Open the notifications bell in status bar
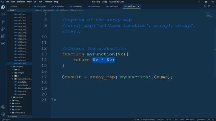 point(213,120)
